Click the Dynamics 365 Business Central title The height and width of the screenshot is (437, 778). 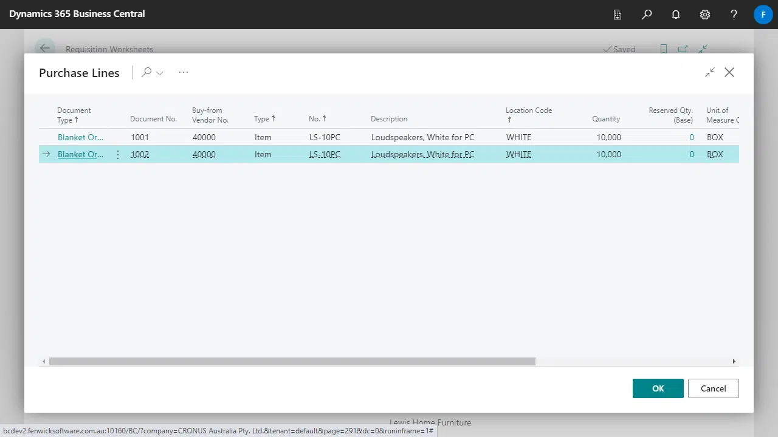[77, 13]
